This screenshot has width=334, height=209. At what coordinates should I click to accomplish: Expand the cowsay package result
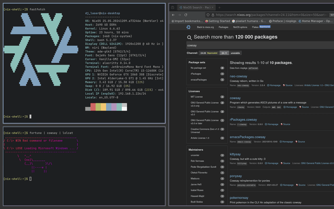click(x=235, y=98)
